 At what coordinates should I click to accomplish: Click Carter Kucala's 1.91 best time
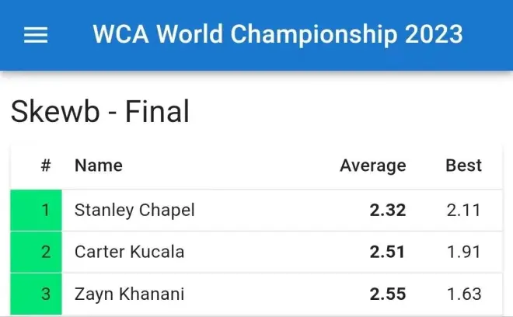pos(465,252)
